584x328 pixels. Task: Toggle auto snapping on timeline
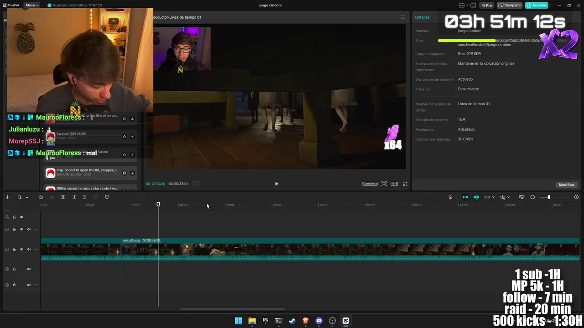(476, 197)
